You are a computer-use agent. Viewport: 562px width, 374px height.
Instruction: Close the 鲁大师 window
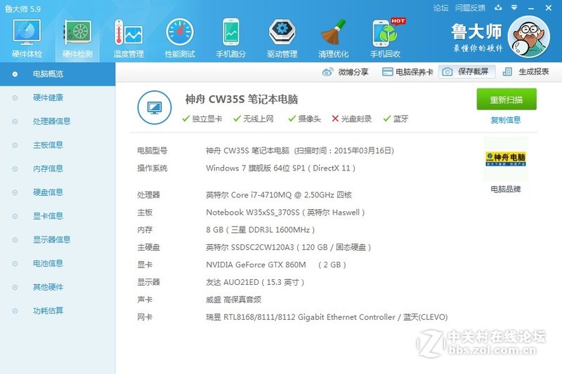(x=549, y=8)
